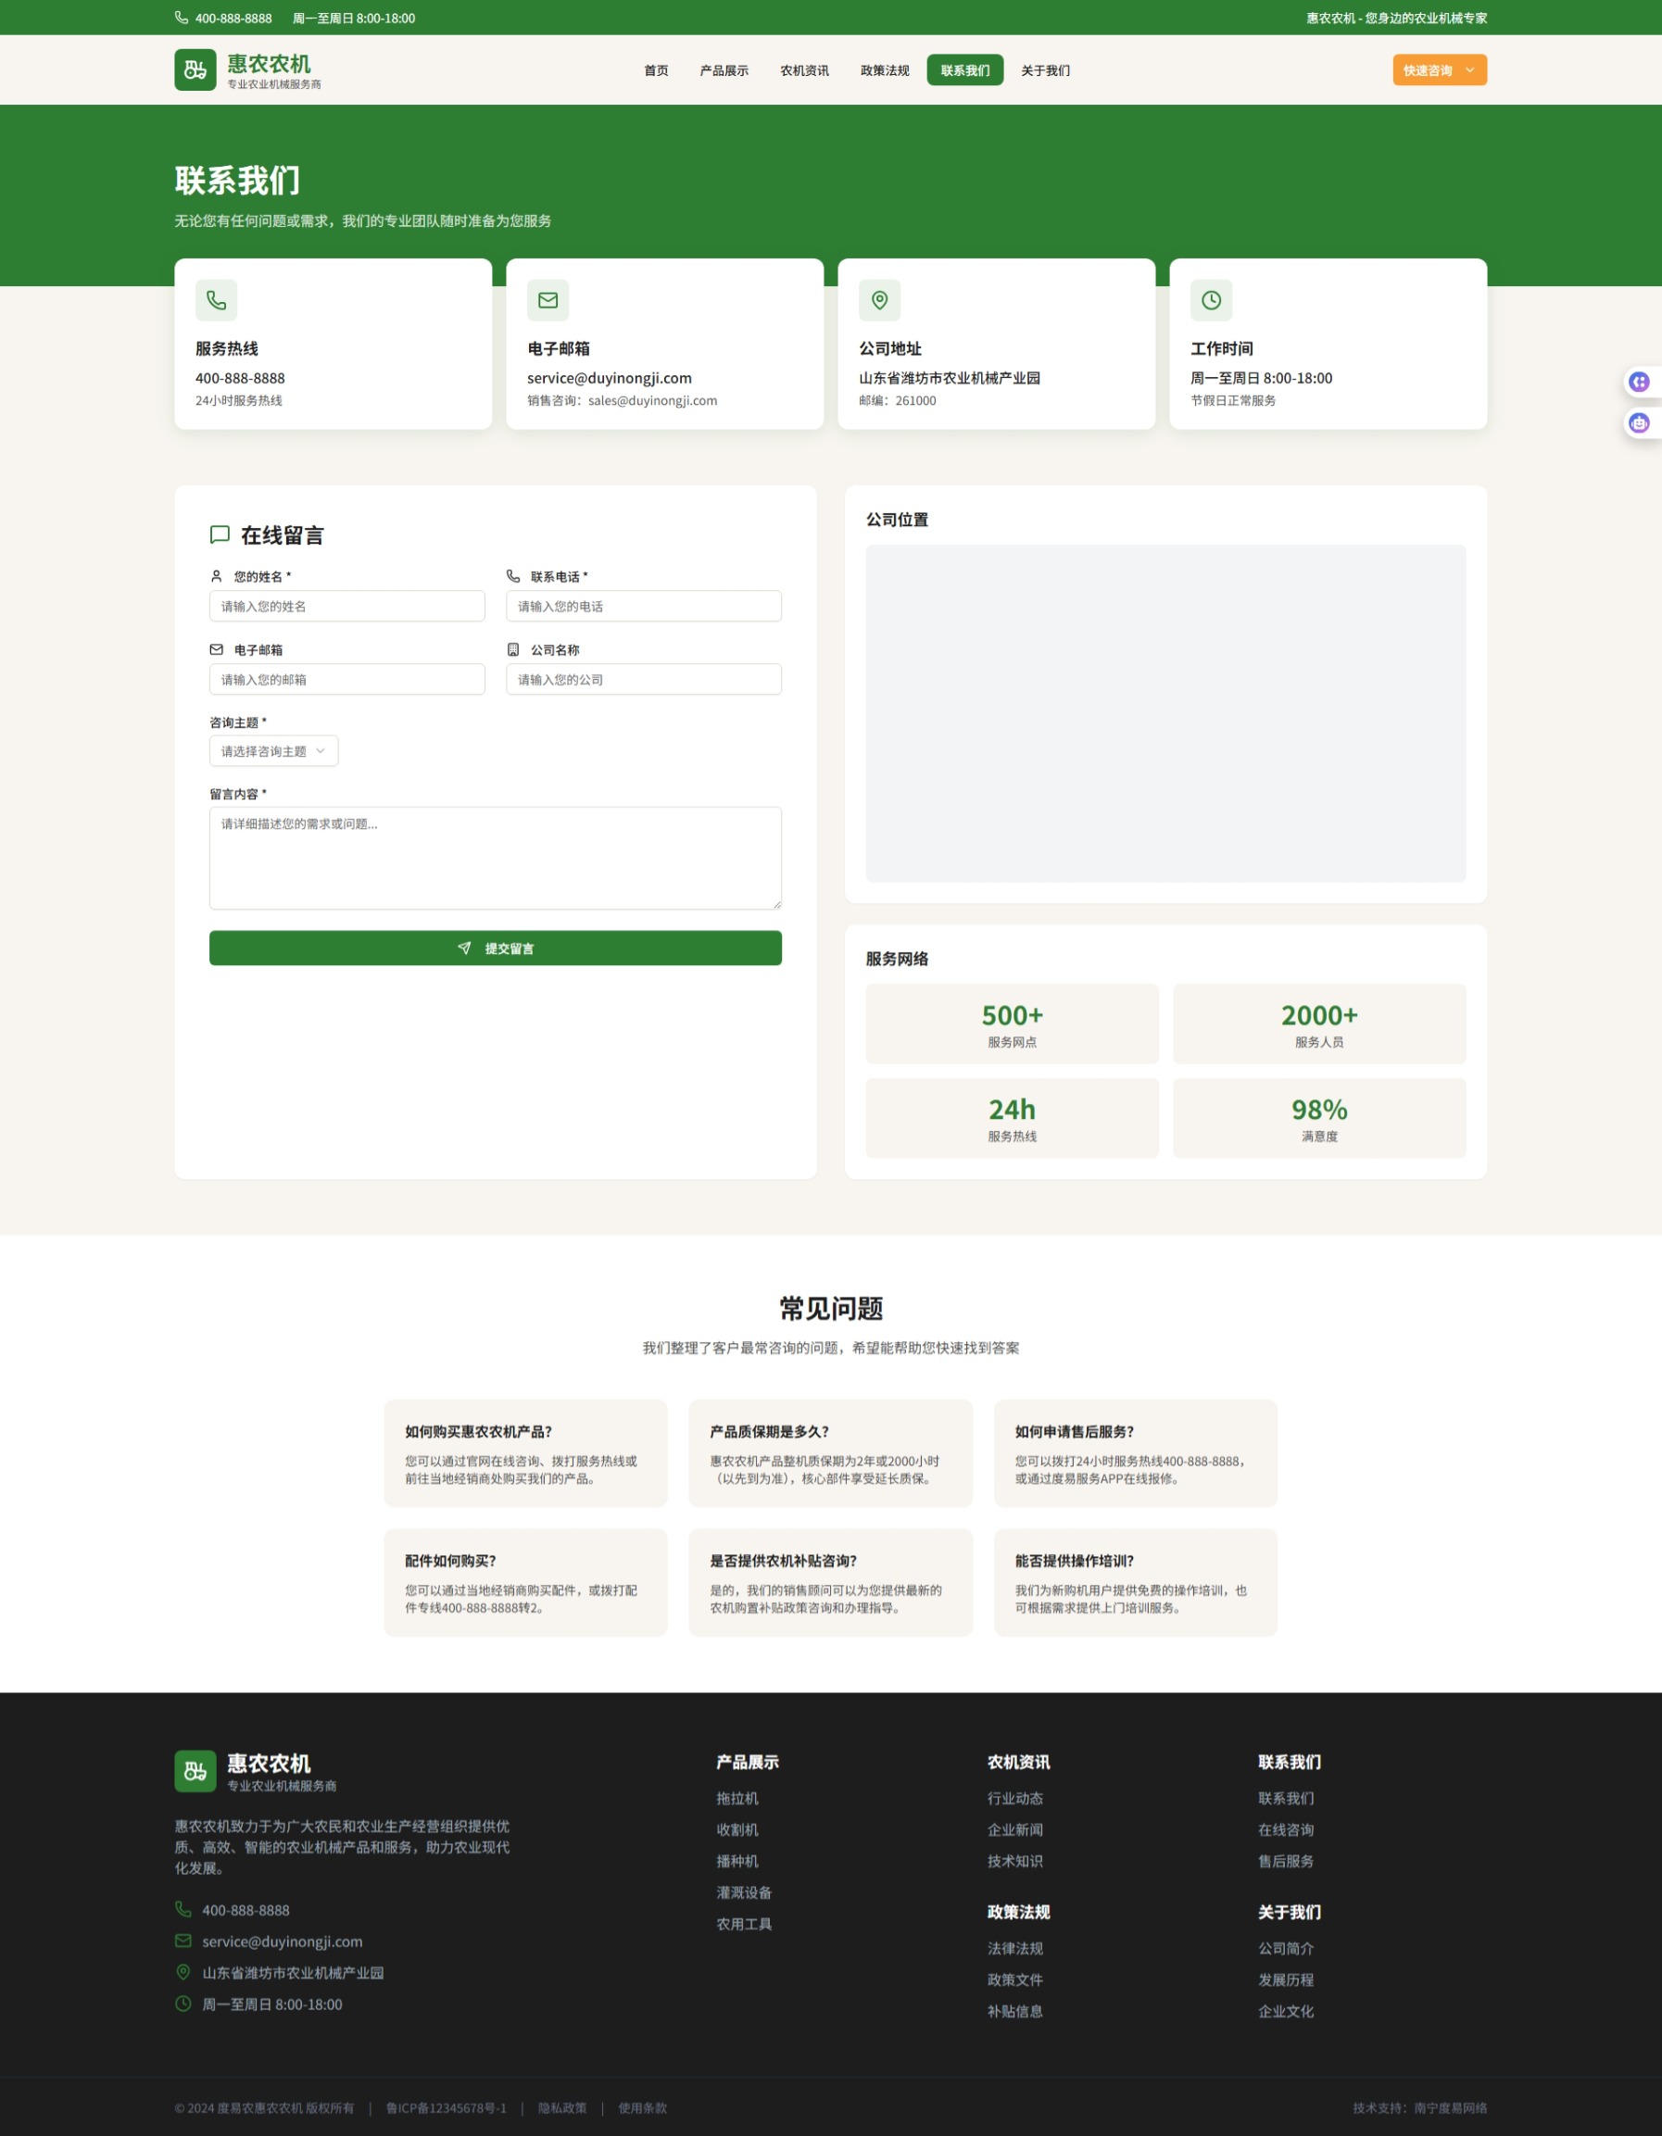1662x2136 pixels.
Task: Click the lower floating robot icon at right edge
Action: tap(1640, 422)
